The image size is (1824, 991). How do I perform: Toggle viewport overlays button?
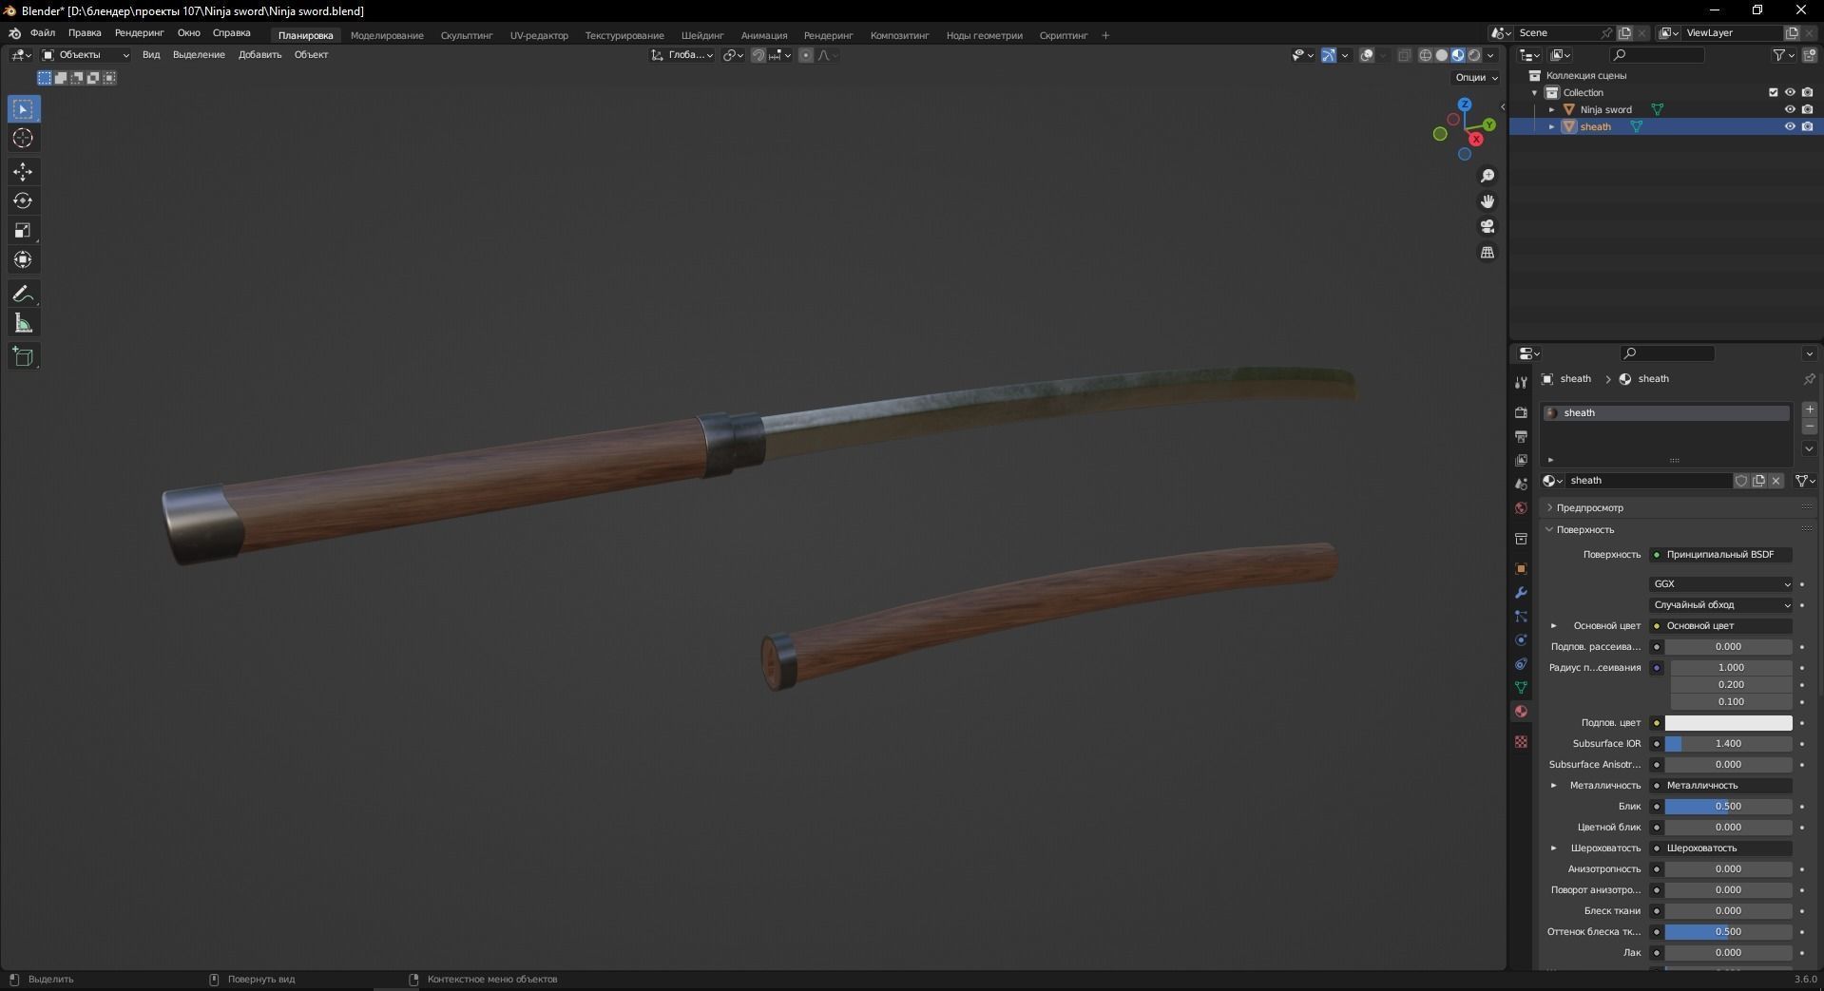coord(1367,55)
